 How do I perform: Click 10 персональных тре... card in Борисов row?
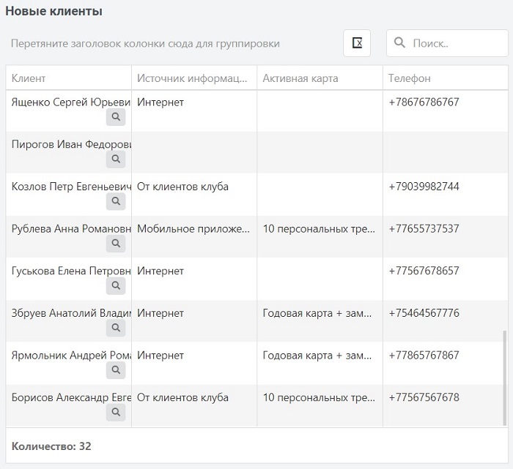[319, 398]
